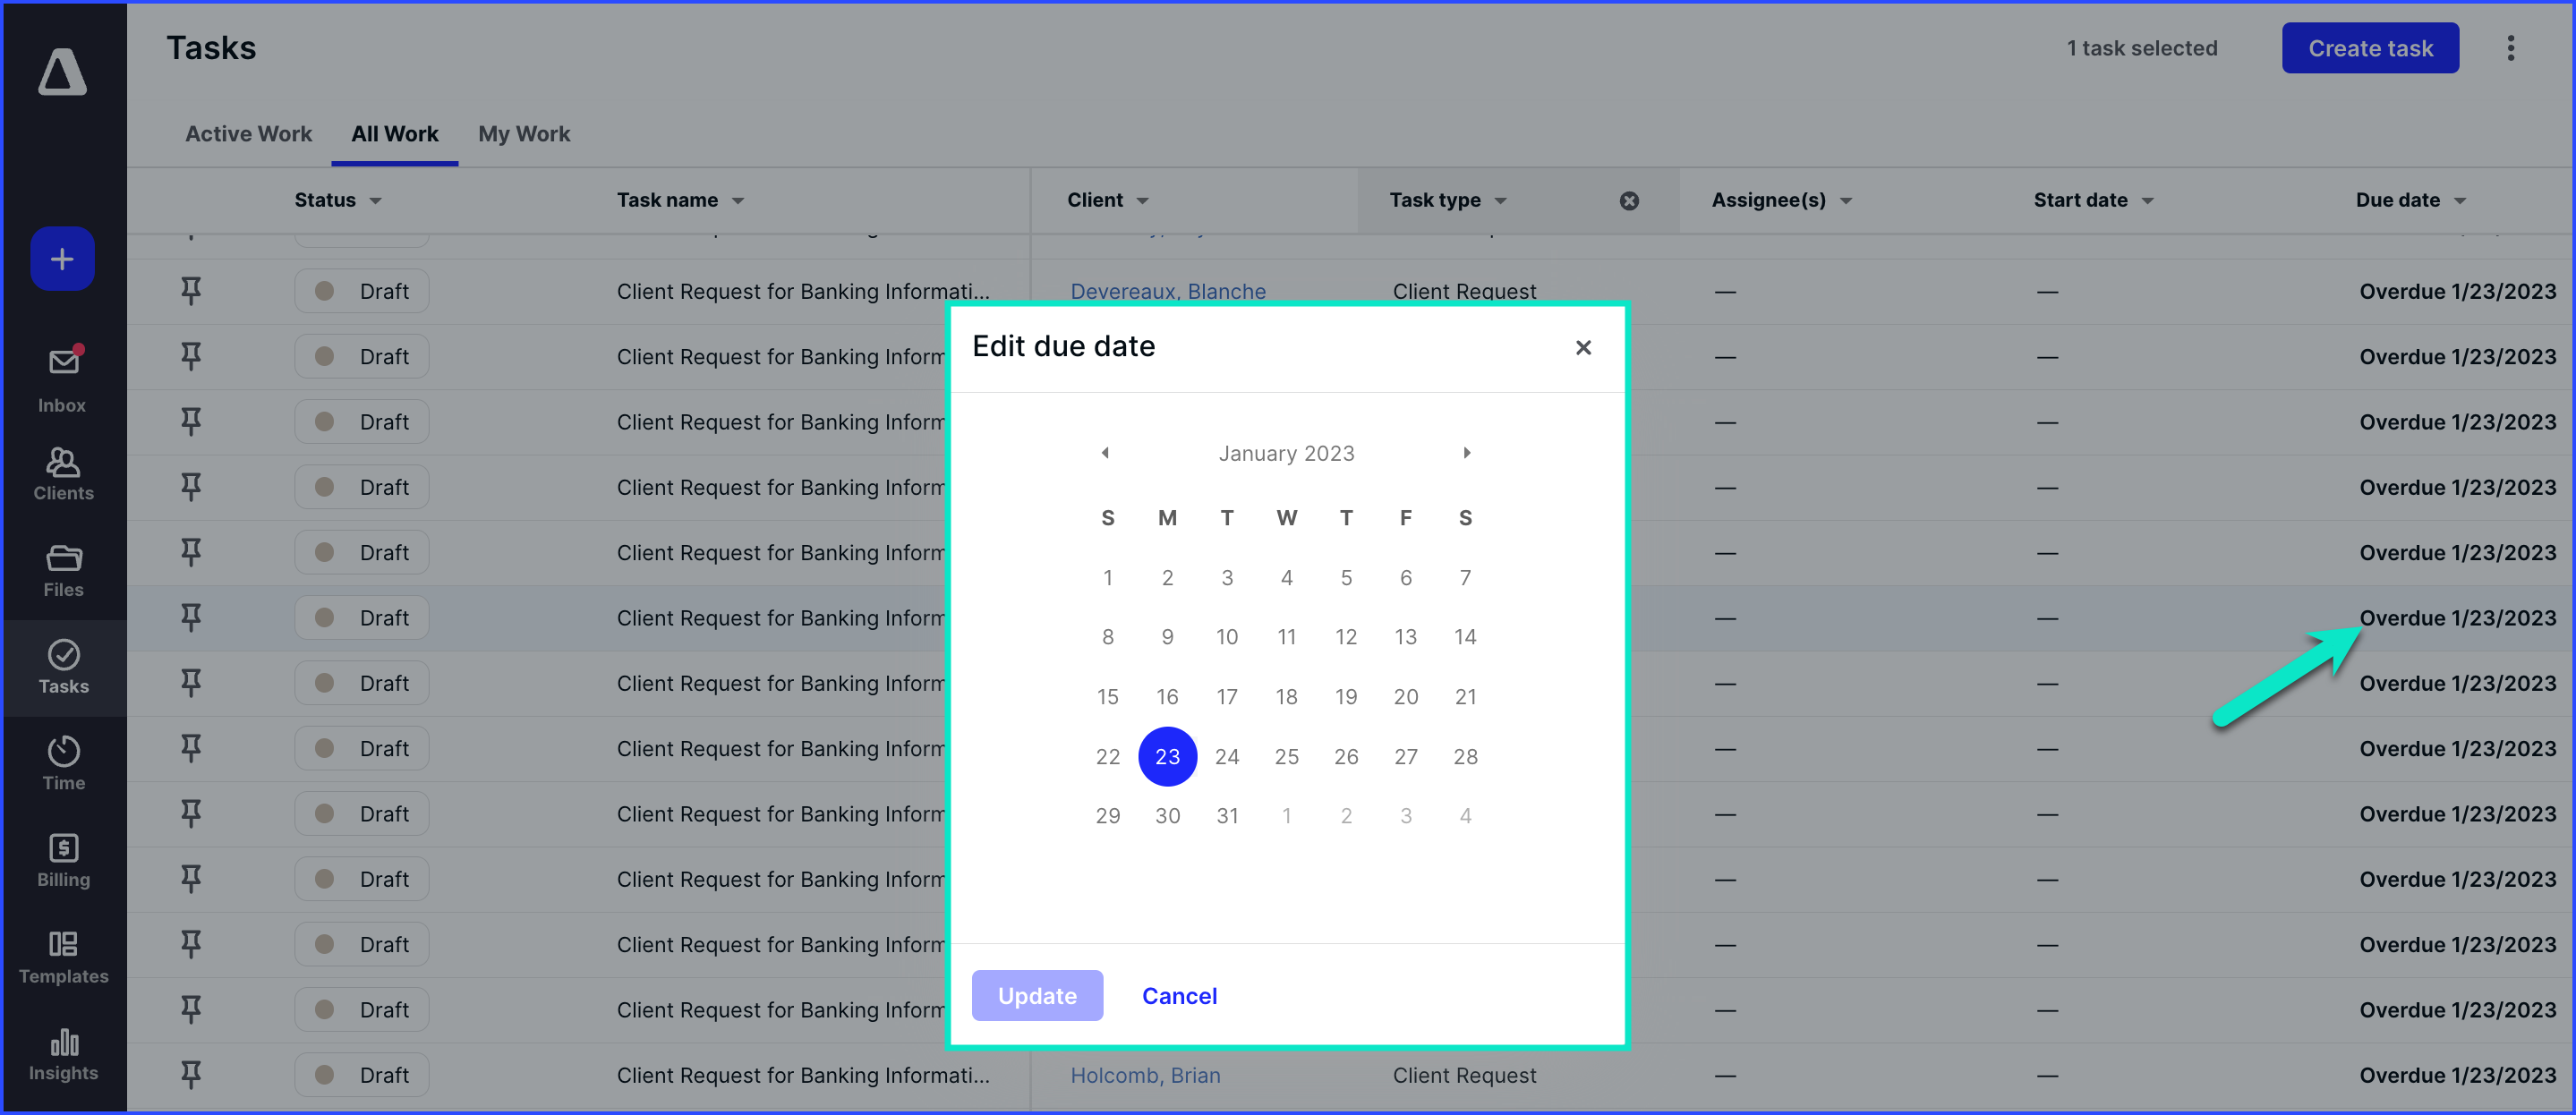
Task: Go to the Tasks section
Action: click(x=63, y=667)
